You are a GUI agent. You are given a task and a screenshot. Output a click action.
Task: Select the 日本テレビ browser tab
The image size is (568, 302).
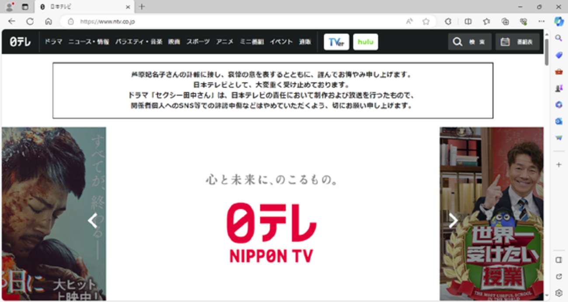(84, 7)
